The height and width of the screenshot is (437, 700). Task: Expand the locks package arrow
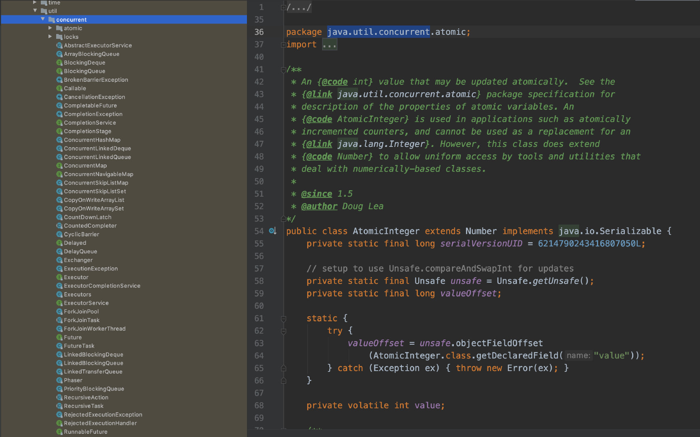[50, 36]
